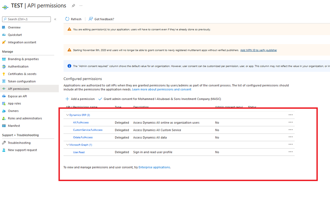Open Learn more about permissions and consent link
Screen dimensions: 330x197
point(162,89)
